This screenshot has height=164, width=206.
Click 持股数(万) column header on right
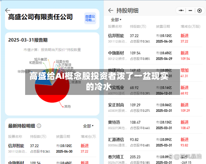tap(138, 26)
